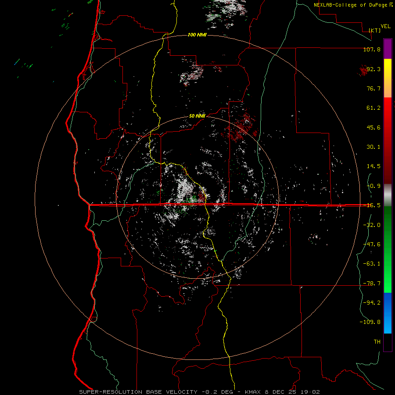Click the -47.6 velocity scale value
Image resolution: width=395 pixels, height=395 pixels.
tap(372, 244)
